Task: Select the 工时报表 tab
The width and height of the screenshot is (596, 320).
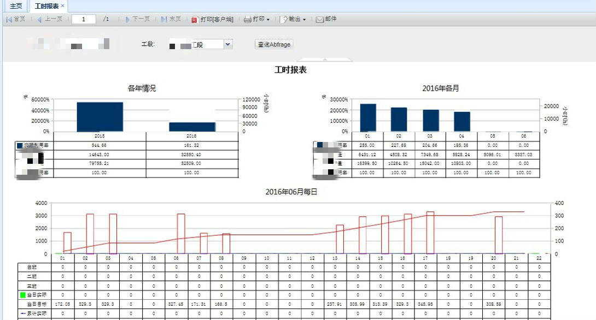Action: (x=46, y=6)
